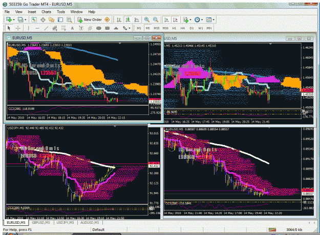Toggle Chart Shift button
The height and width of the screenshot is (235, 320).
tap(175, 19)
